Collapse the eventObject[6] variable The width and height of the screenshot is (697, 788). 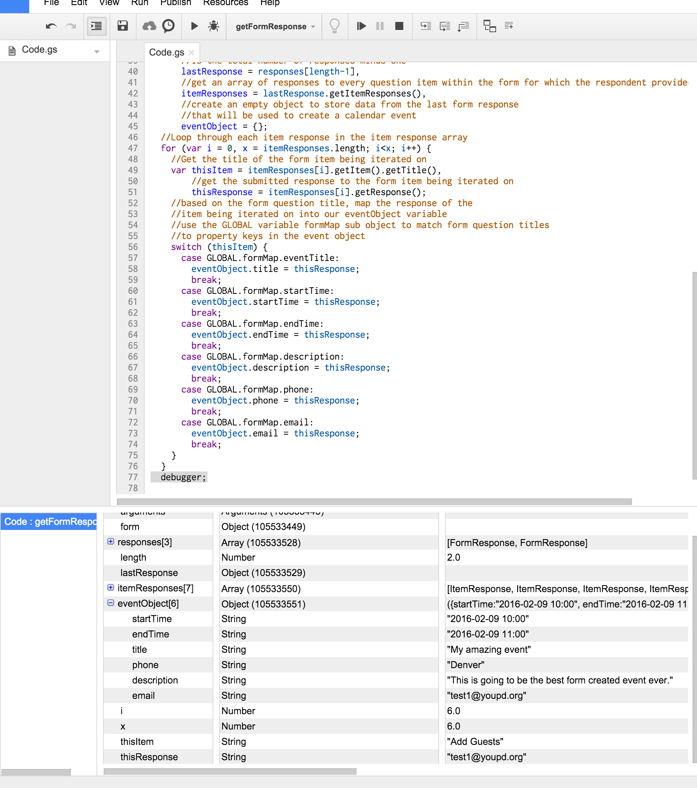111,603
